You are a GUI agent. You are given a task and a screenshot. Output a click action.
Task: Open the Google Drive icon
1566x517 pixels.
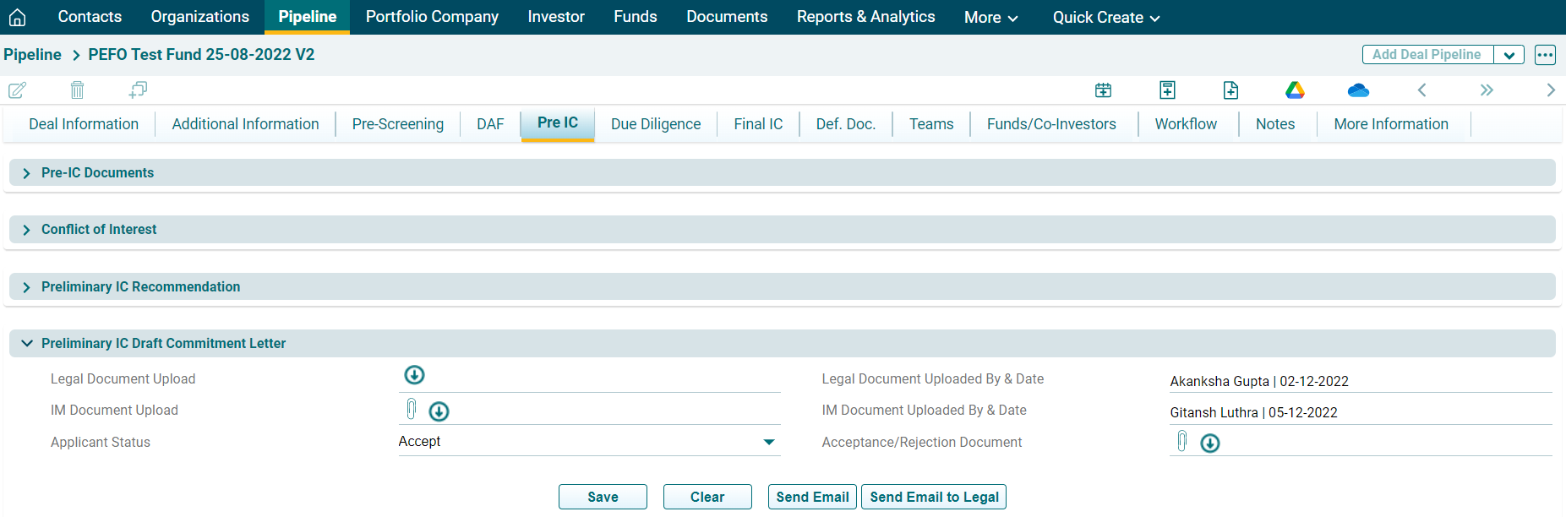tap(1295, 90)
